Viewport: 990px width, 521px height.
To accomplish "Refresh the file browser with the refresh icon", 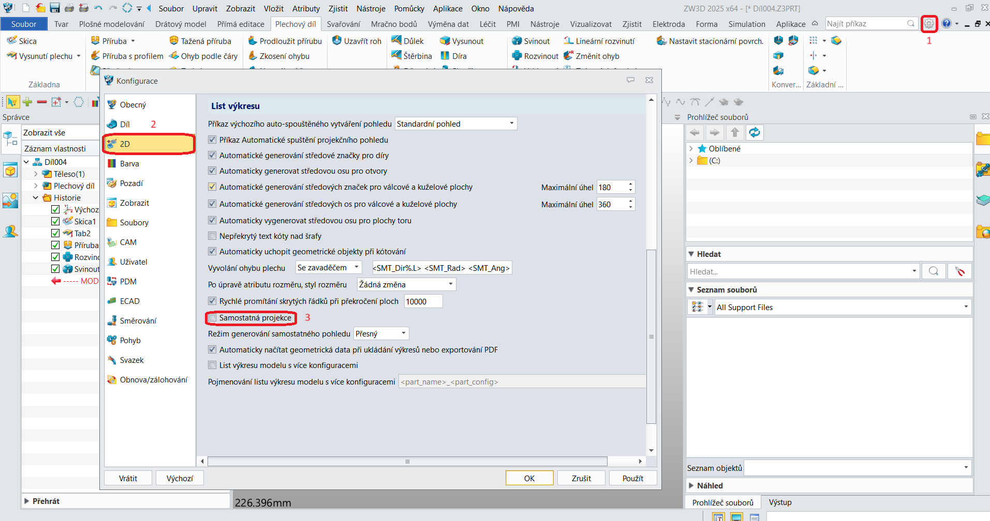I will pos(755,133).
